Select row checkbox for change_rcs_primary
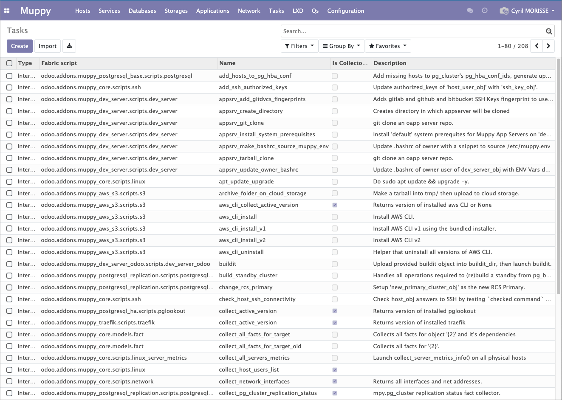Image resolution: width=562 pixels, height=400 pixels. [x=9, y=287]
